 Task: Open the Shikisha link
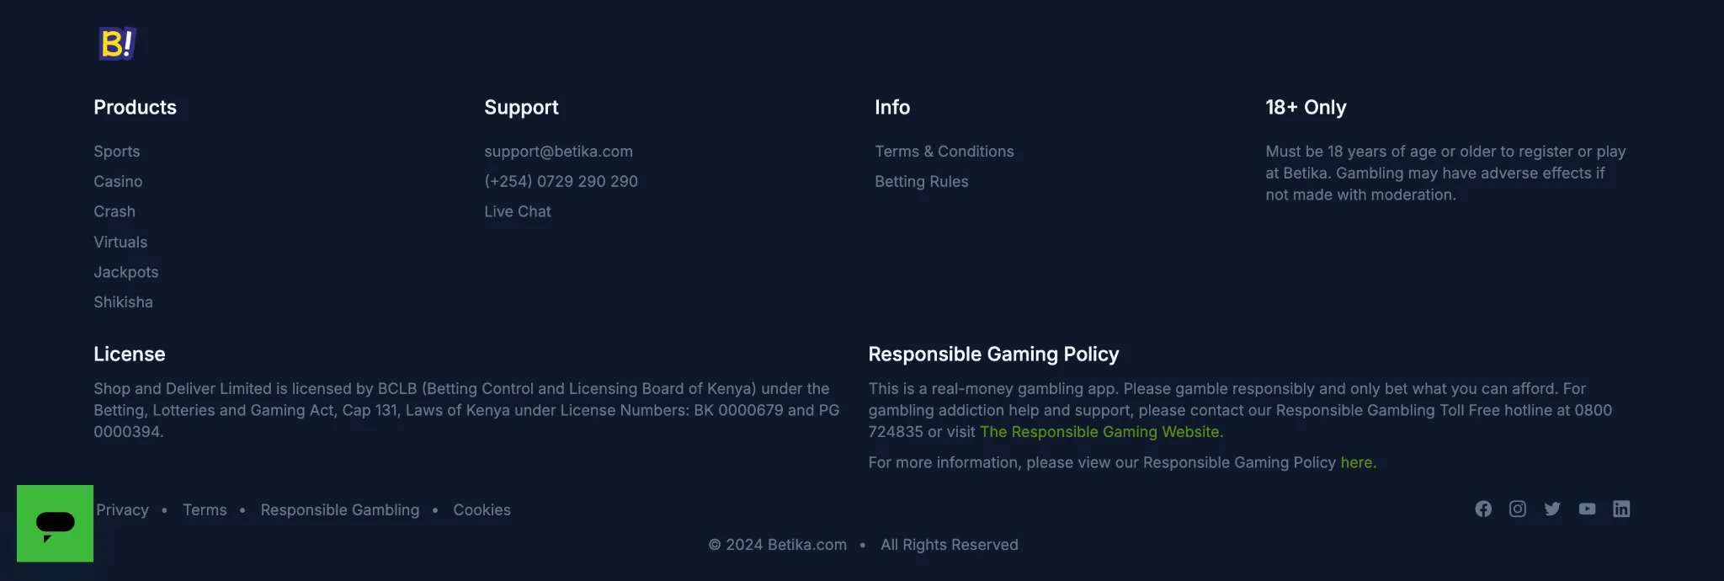[123, 302]
